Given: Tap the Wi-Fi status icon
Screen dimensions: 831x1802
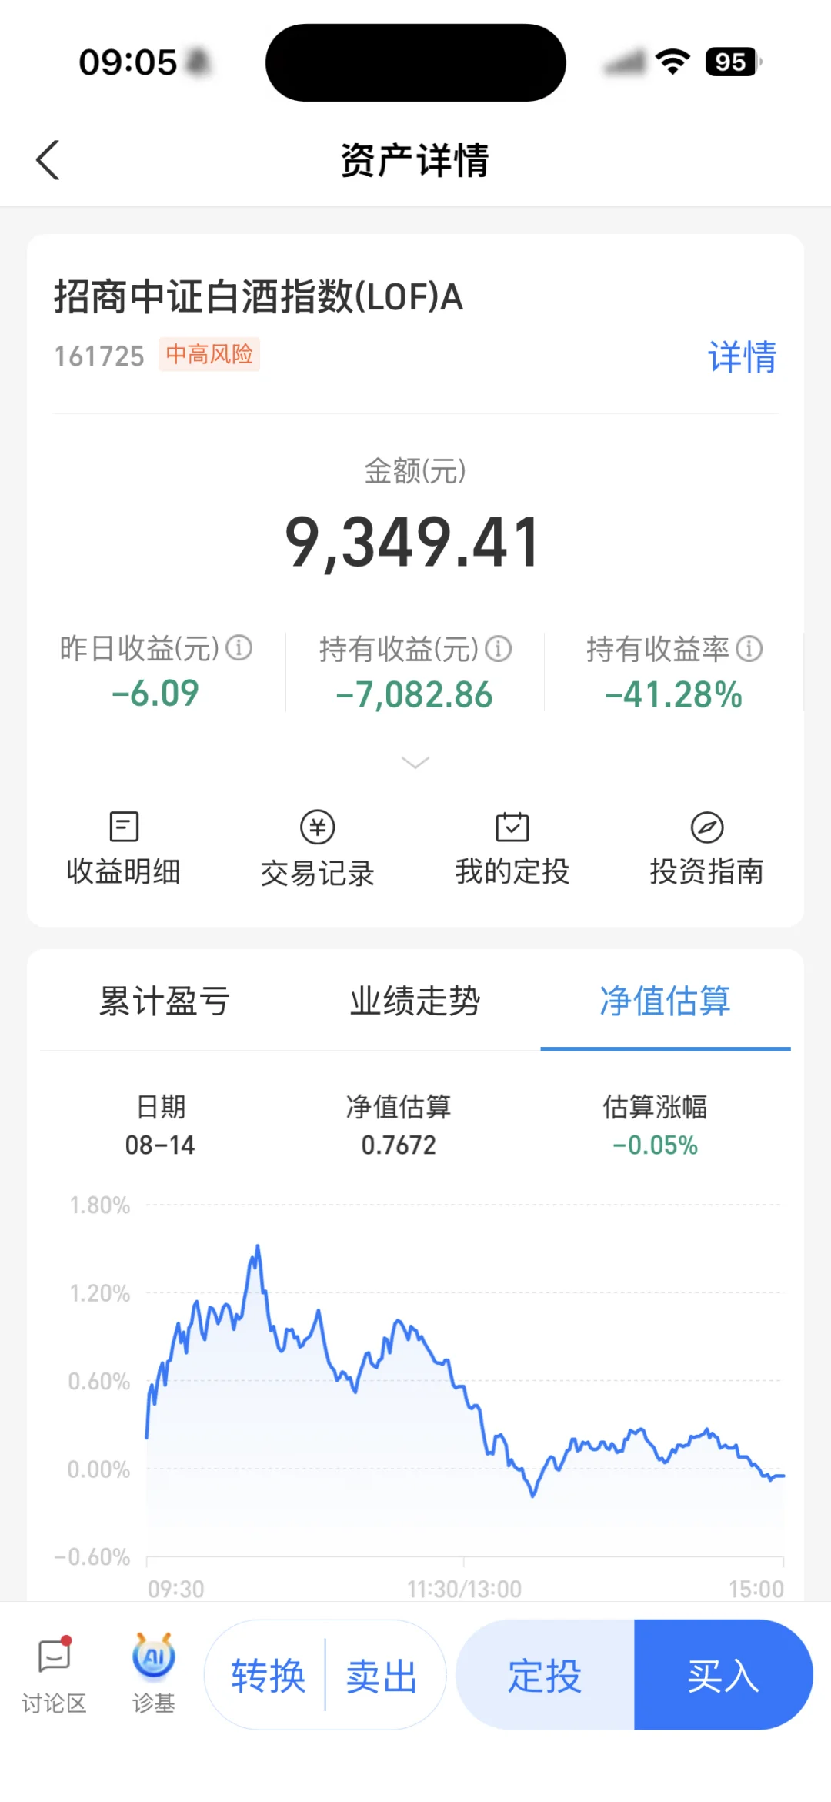Looking at the screenshot, I should point(672,62).
